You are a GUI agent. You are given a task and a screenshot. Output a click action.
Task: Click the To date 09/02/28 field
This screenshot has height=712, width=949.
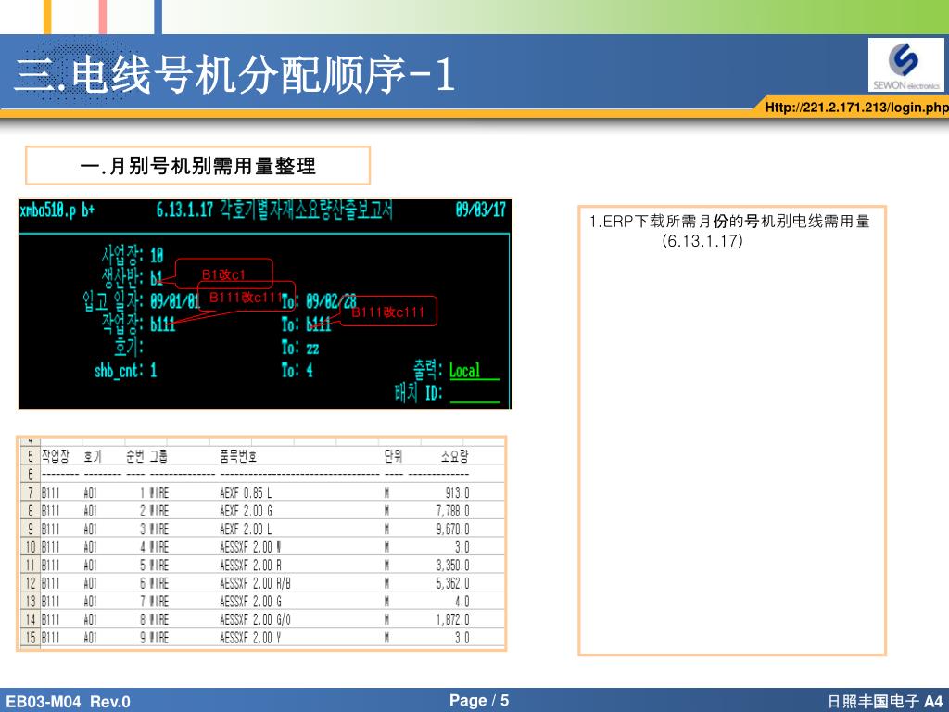(x=331, y=301)
